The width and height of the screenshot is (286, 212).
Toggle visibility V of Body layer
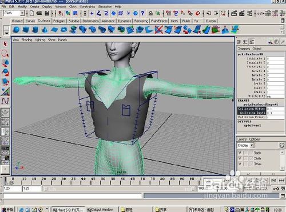coord(240,153)
